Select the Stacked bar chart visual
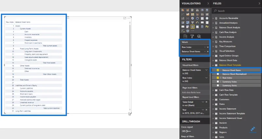 point(183,10)
